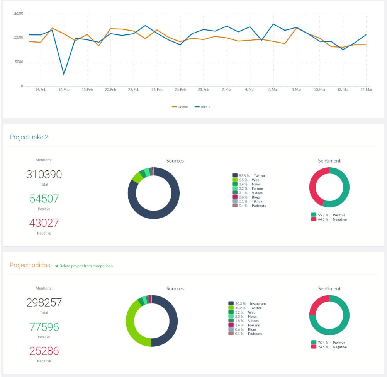Toggle the nike 2 series in chart legend
Image resolution: width=387 pixels, height=377 pixels.
pyautogui.click(x=202, y=107)
